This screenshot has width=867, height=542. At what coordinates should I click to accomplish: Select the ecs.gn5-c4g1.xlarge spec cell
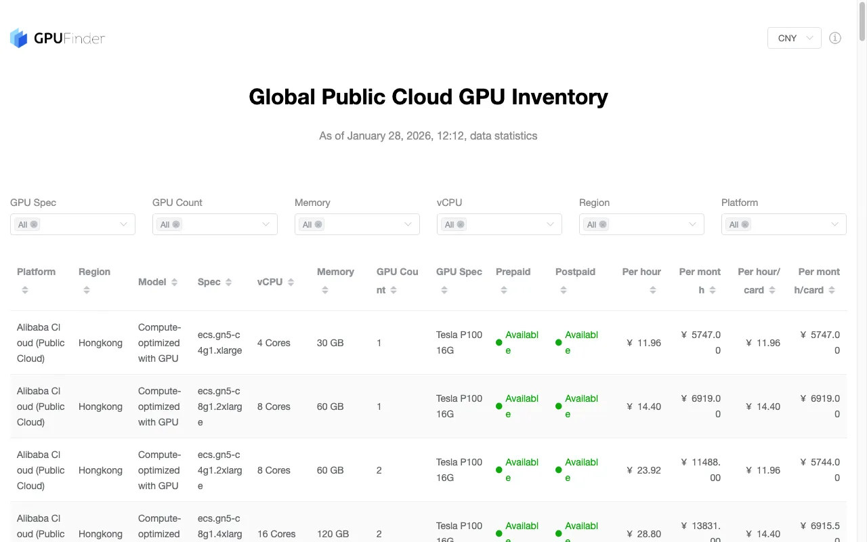point(219,343)
